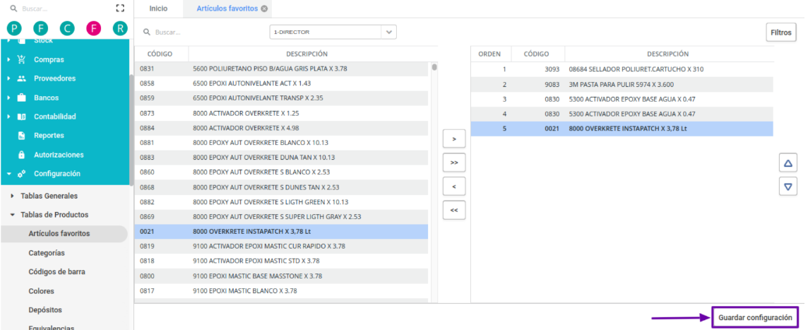This screenshot has width=808, height=330.
Task: Open the pink F circle shortcut
Action: pos(93,28)
